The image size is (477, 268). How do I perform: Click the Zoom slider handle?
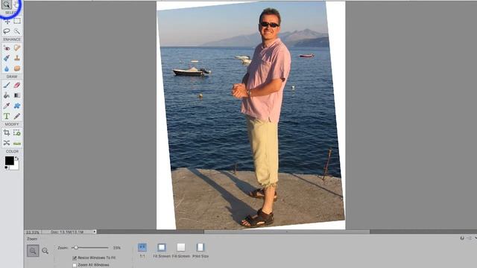(x=76, y=248)
